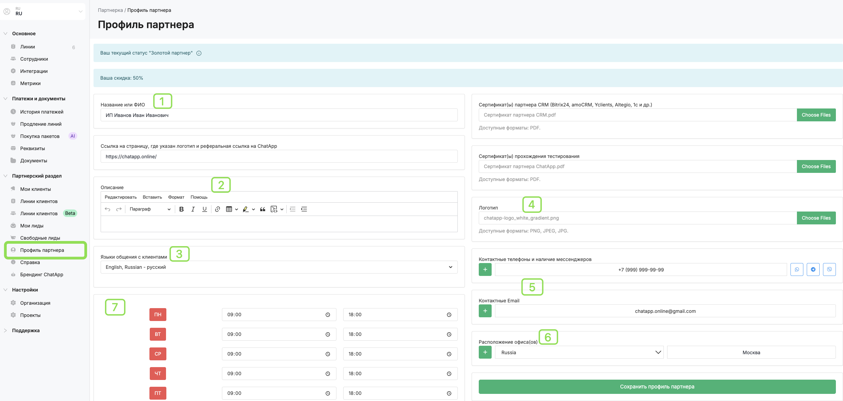Open the client languages dropdown

pyautogui.click(x=279, y=267)
